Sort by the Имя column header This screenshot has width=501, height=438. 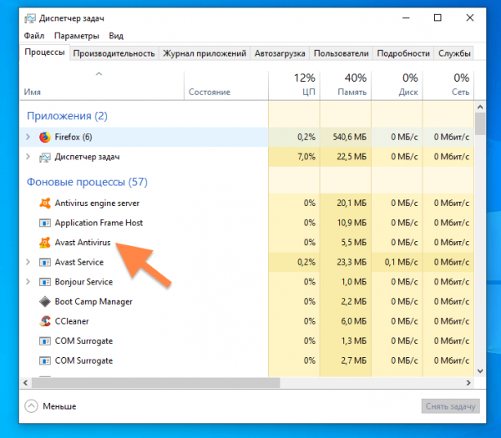[102, 85]
